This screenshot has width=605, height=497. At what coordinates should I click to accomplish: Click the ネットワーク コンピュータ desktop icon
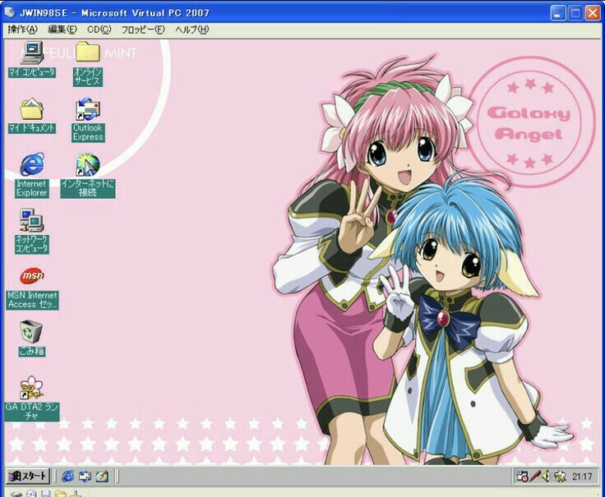pos(32,222)
